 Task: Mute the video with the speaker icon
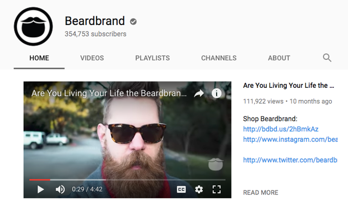click(60, 189)
